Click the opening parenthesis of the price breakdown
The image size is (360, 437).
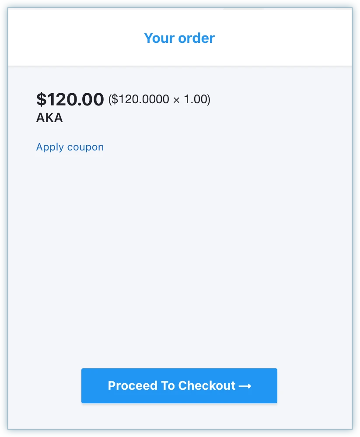click(110, 100)
